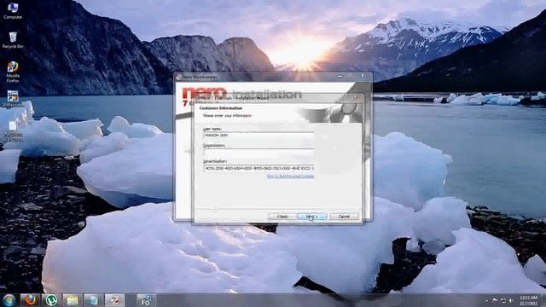Close the Nero MultiInstaller window
Viewport: 546px width, 307px height.
click(363, 76)
